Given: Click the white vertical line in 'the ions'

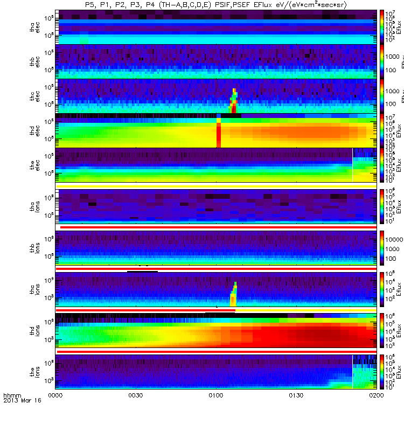Looking at the screenshot, I should pos(352,372).
